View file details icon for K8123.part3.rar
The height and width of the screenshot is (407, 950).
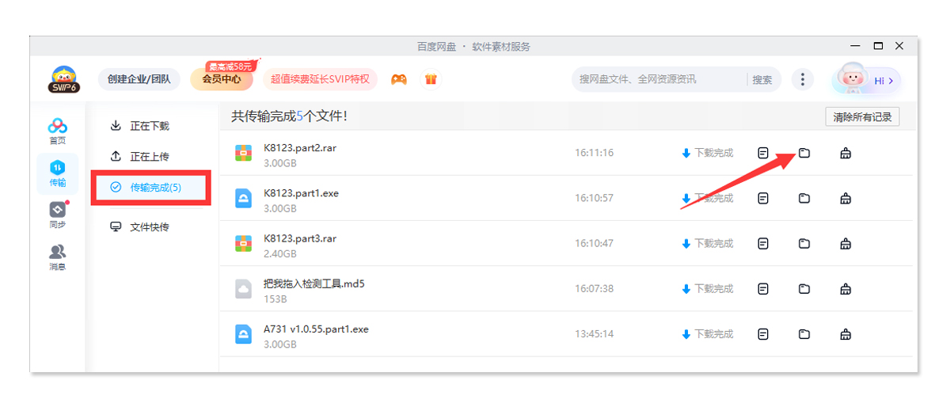[x=763, y=243]
